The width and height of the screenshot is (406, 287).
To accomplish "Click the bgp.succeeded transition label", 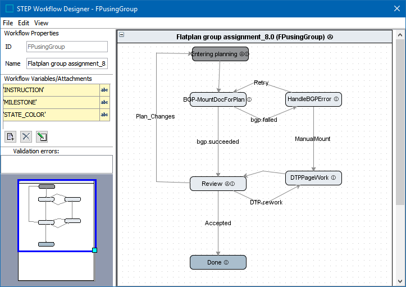I will [x=218, y=142].
